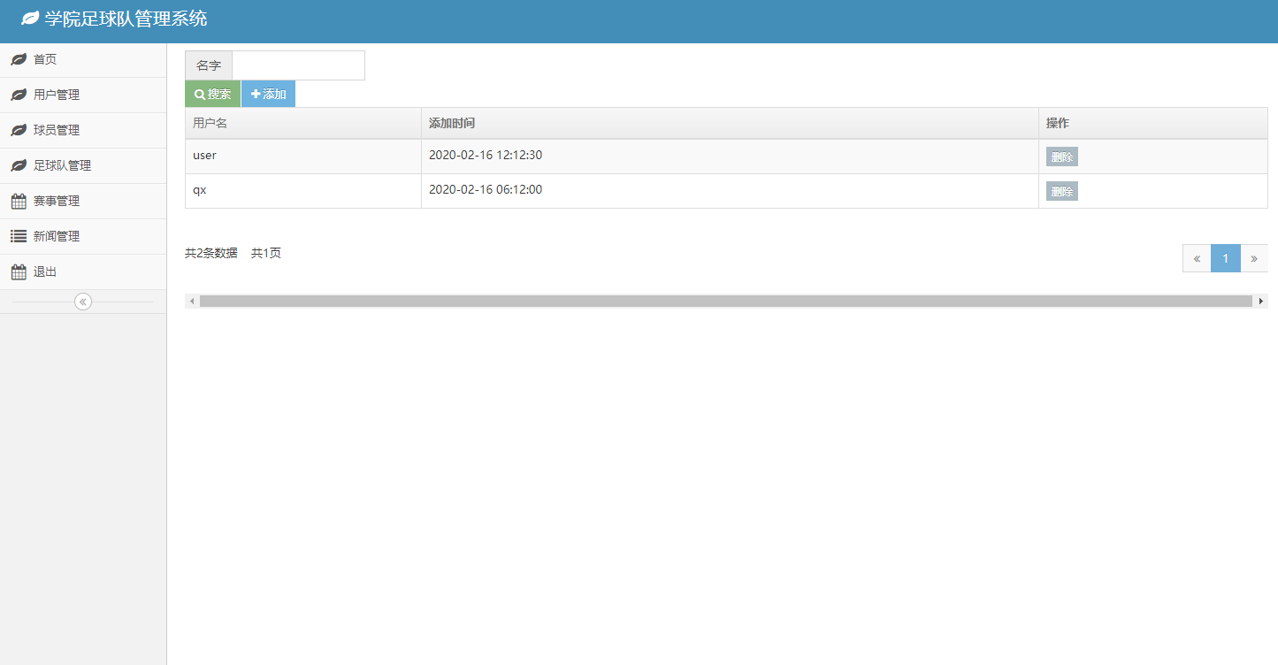Open the 首页 menu item
Screen dimensions: 1278x665
(83, 59)
